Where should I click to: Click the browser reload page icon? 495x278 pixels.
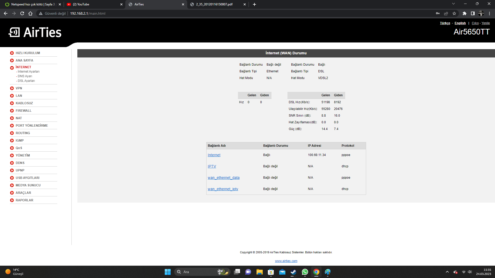(x=22, y=13)
